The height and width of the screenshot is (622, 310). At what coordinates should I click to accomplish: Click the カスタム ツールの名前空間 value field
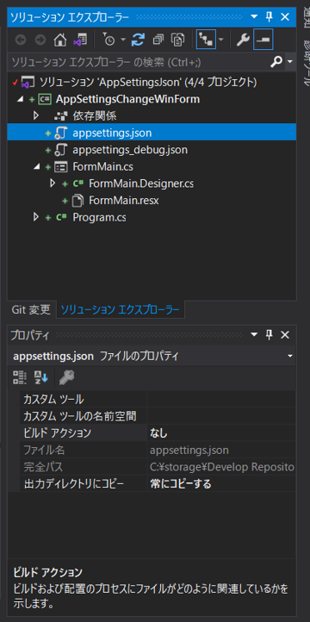coord(221,416)
